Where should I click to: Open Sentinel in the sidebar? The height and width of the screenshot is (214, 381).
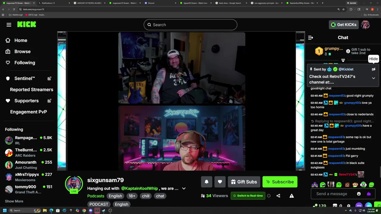[25, 78]
